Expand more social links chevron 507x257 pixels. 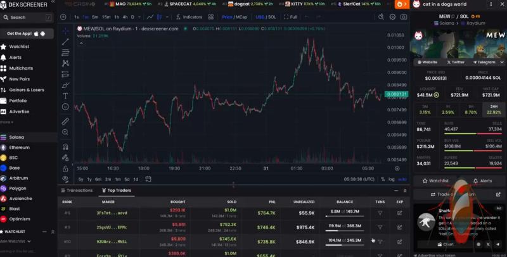tap(502, 62)
